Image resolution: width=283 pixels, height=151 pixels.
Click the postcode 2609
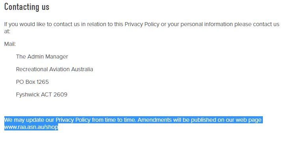pyautogui.click(x=60, y=94)
